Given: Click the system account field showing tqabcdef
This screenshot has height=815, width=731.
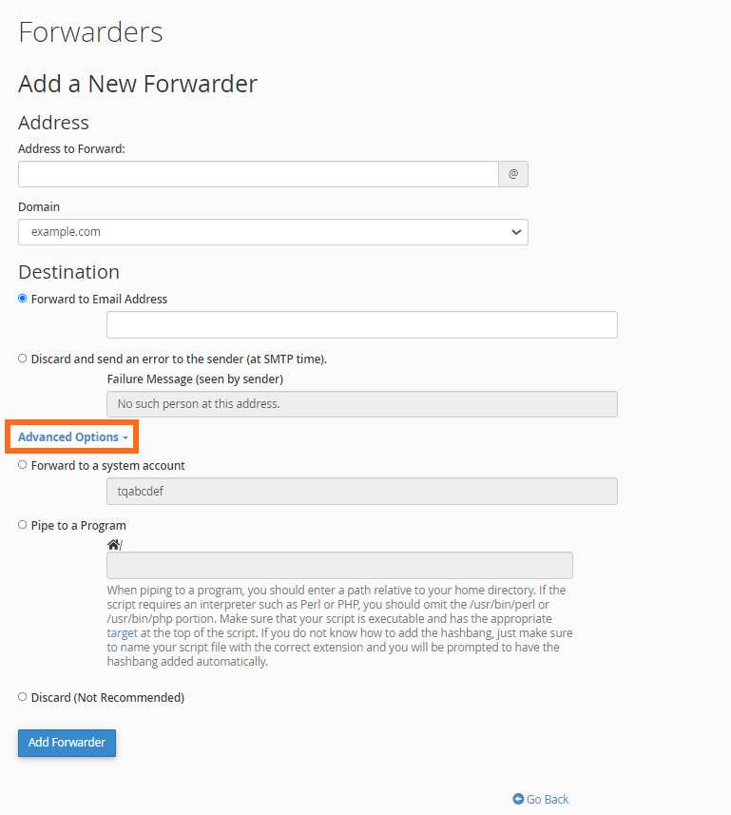Looking at the screenshot, I should click(361, 491).
